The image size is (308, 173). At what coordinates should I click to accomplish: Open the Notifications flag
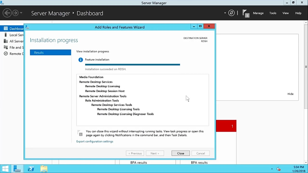pos(246,13)
